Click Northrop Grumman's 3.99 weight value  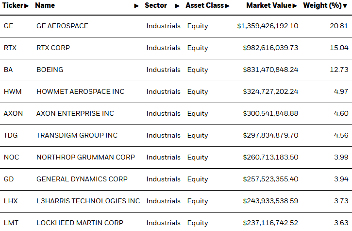click(340, 157)
